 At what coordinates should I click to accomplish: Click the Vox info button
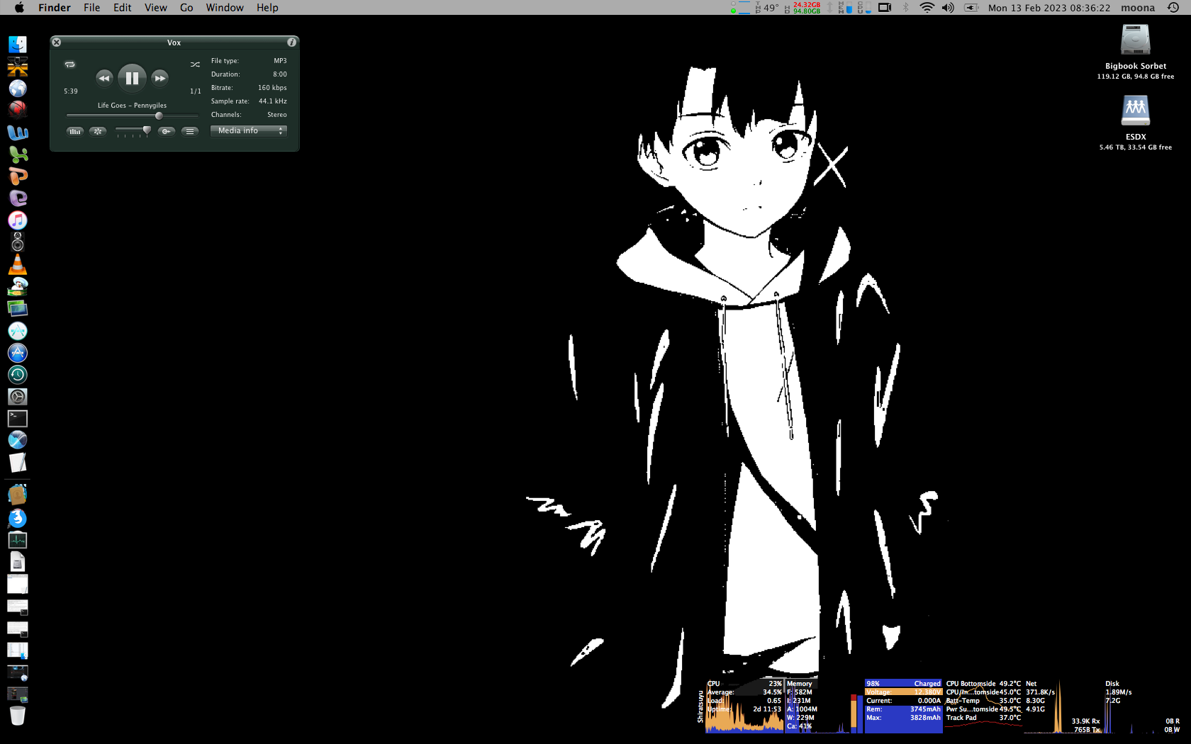tap(291, 43)
